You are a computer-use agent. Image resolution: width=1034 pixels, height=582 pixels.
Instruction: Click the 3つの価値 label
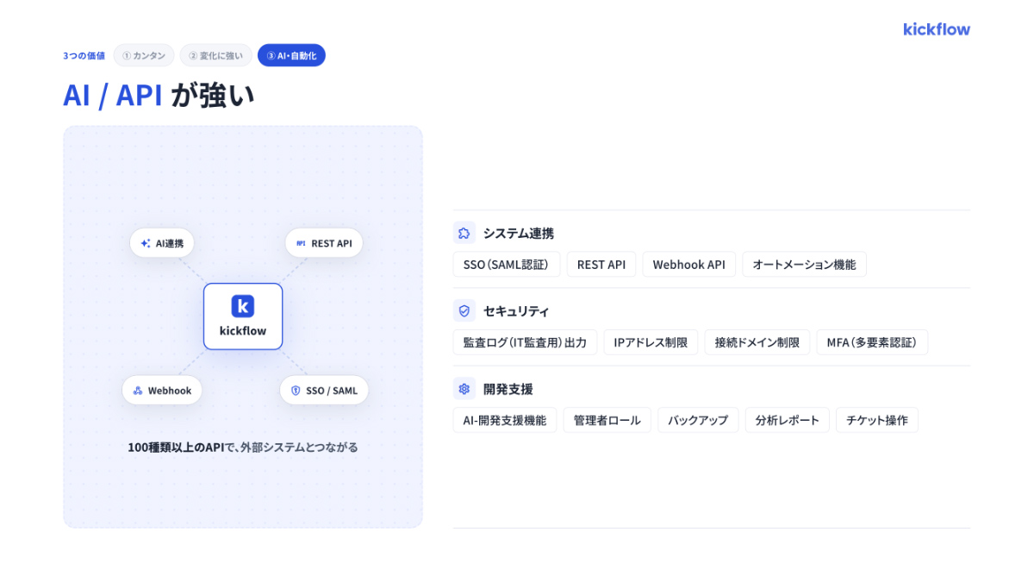click(x=84, y=55)
